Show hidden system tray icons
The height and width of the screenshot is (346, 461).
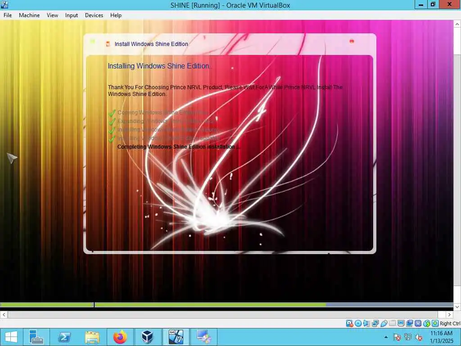tap(386, 337)
